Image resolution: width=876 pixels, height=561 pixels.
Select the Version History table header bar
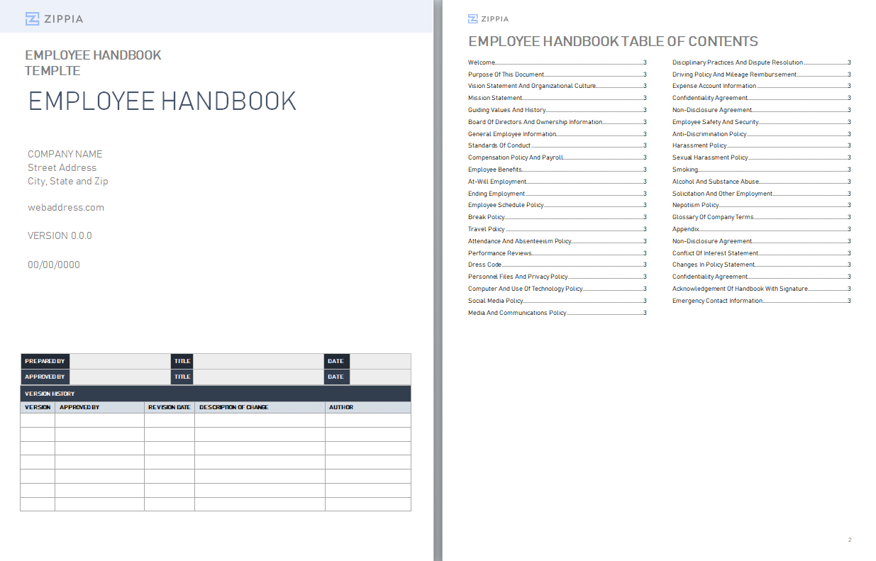pyautogui.click(x=215, y=394)
